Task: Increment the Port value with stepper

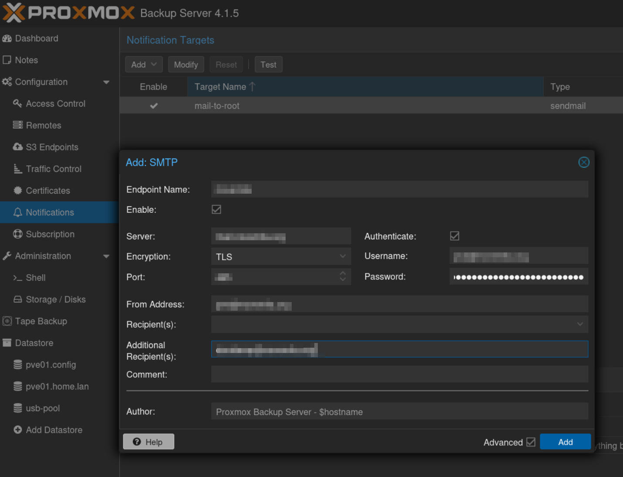Action: (343, 274)
